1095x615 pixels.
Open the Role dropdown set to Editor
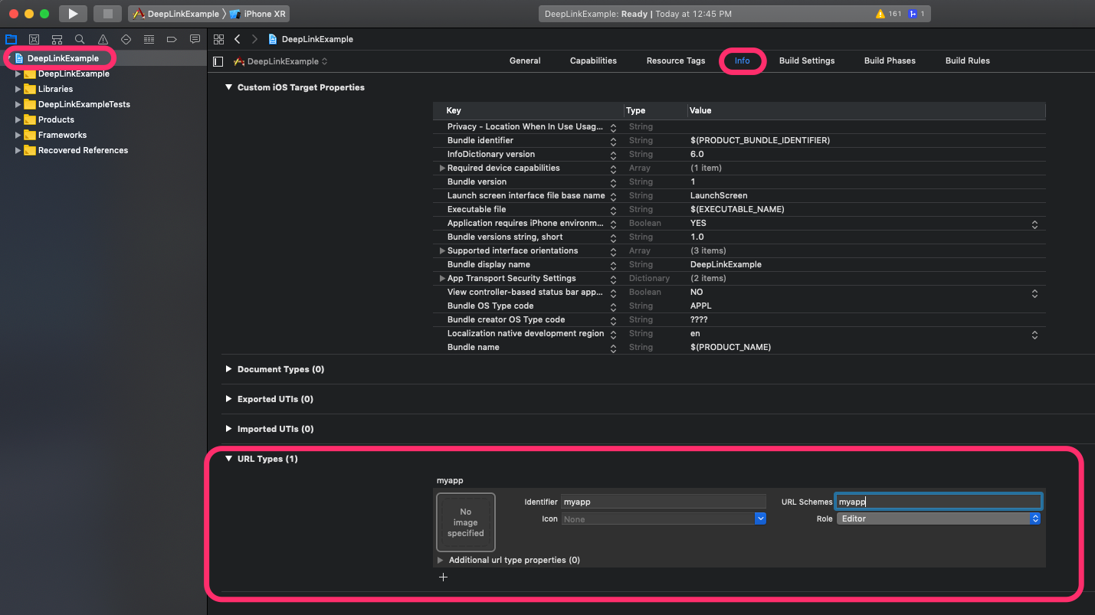point(938,518)
